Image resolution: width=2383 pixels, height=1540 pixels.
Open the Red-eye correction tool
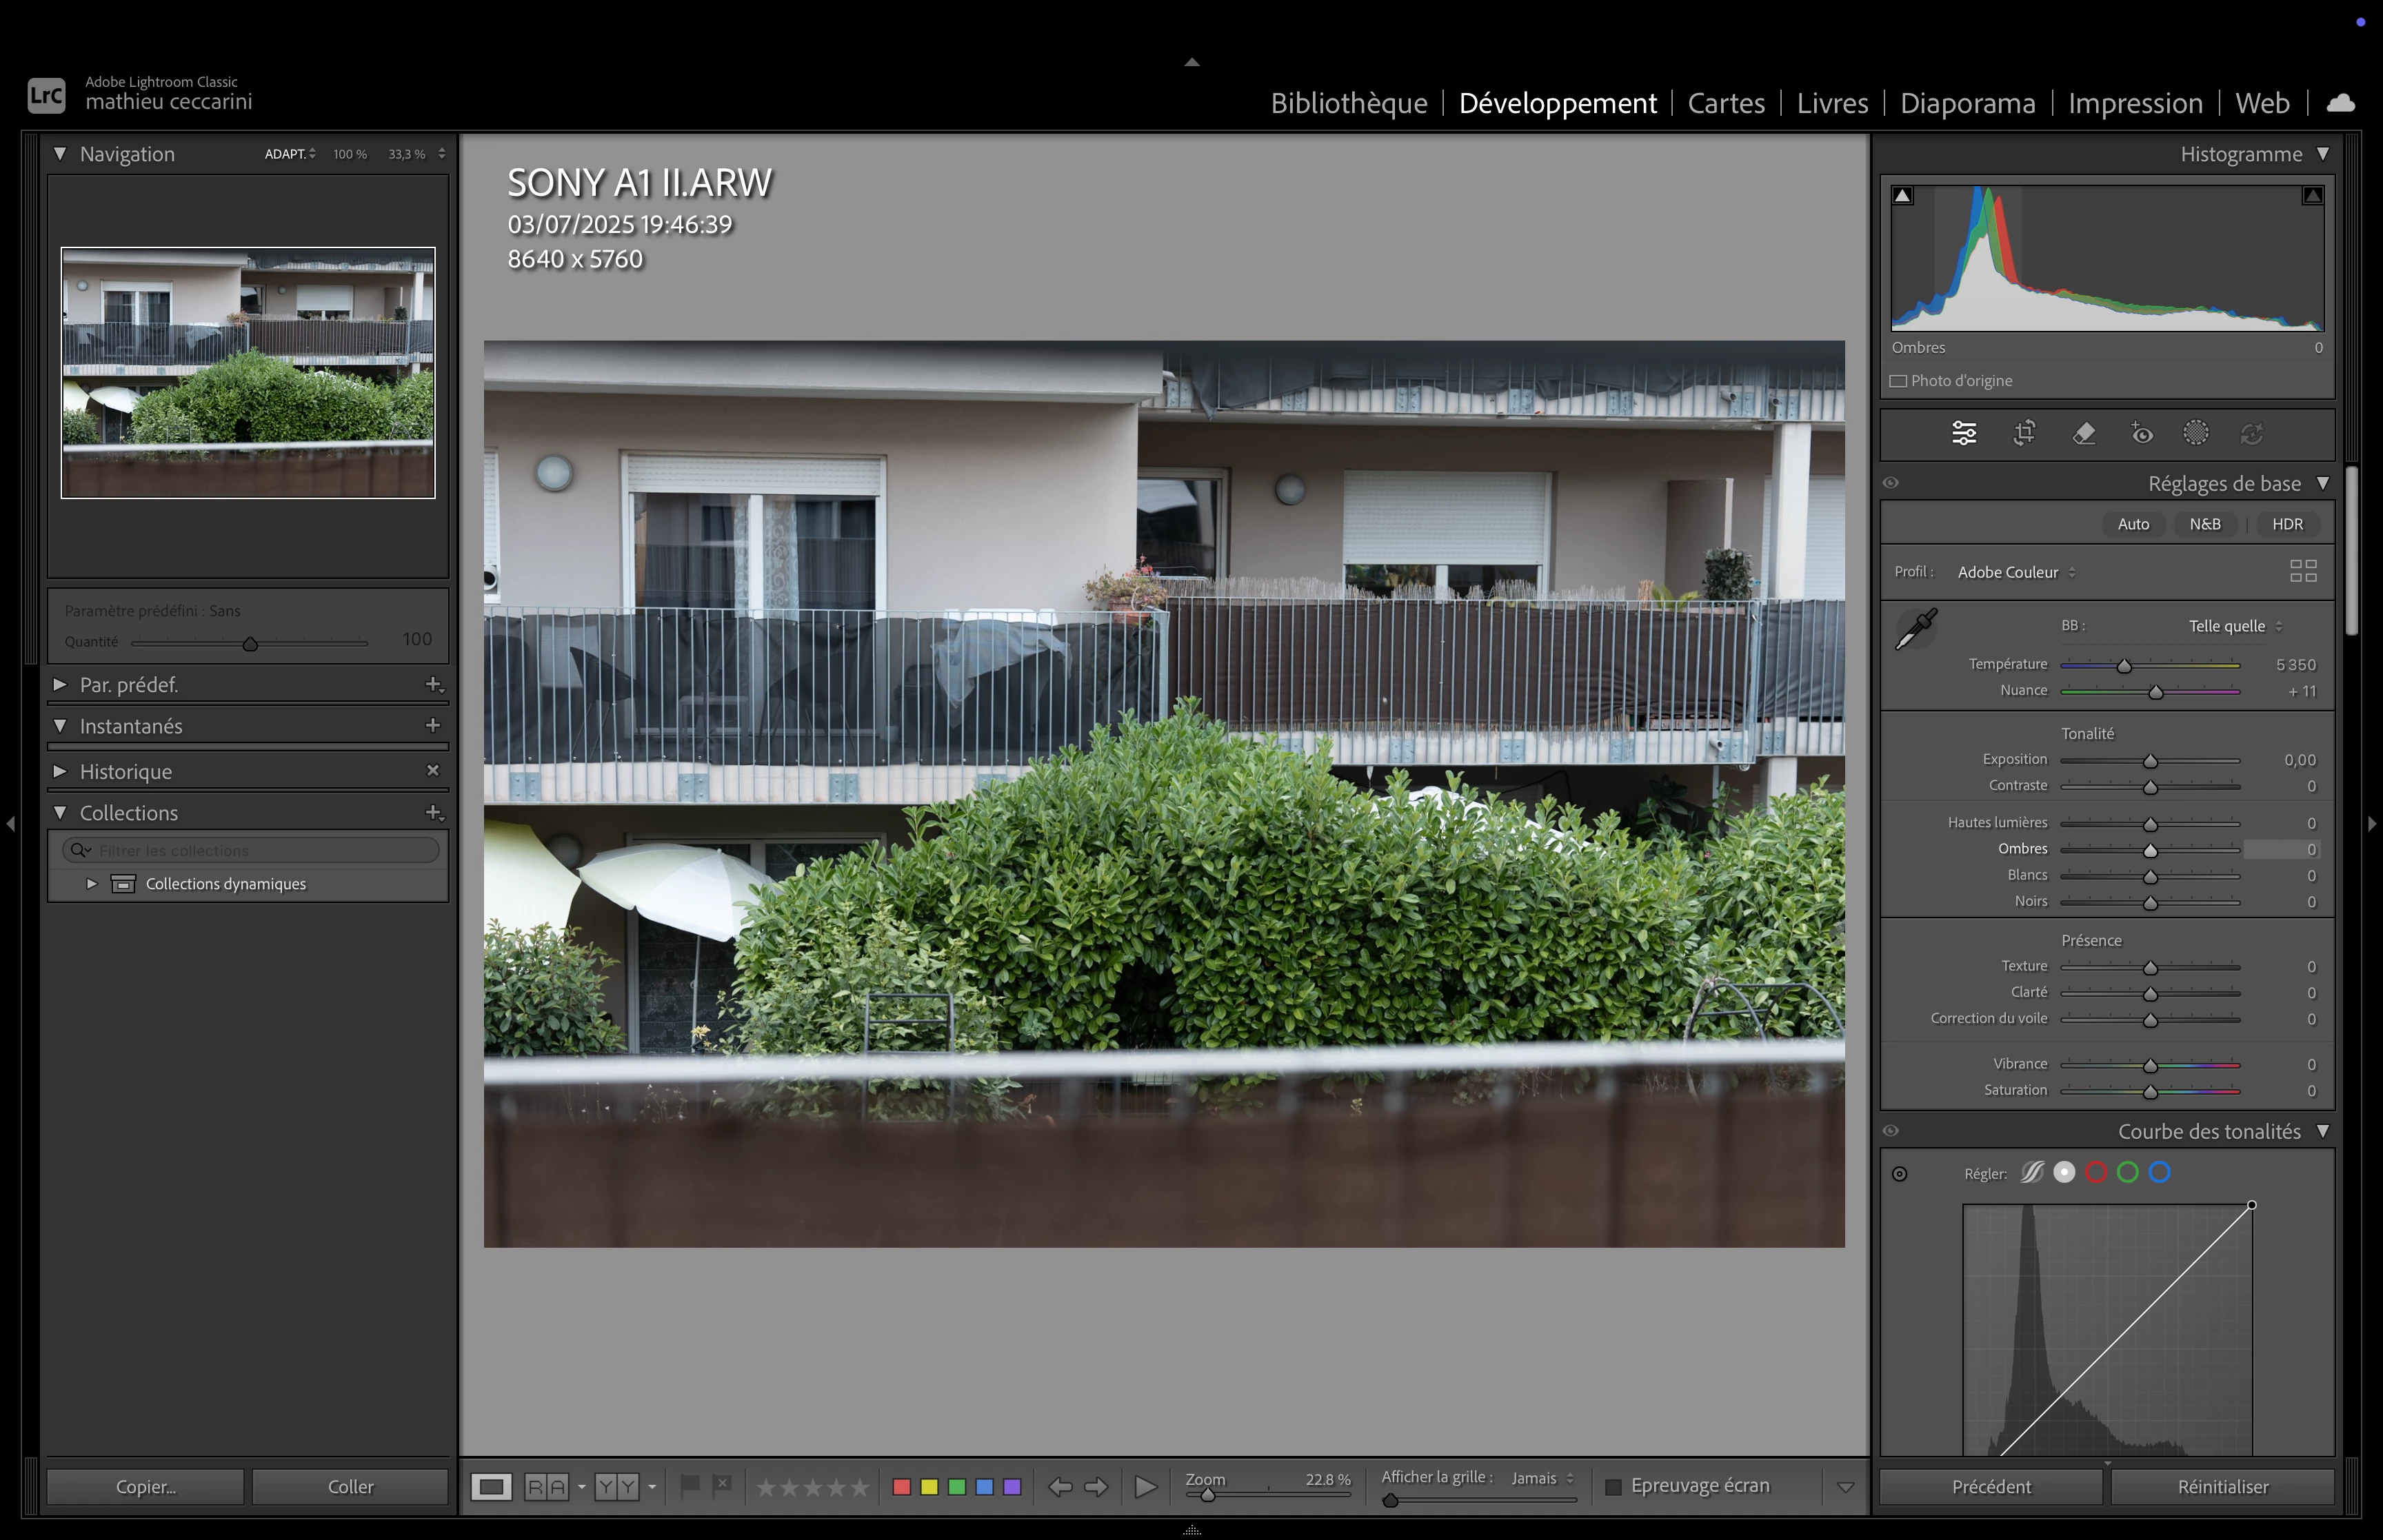pyautogui.click(x=2141, y=434)
